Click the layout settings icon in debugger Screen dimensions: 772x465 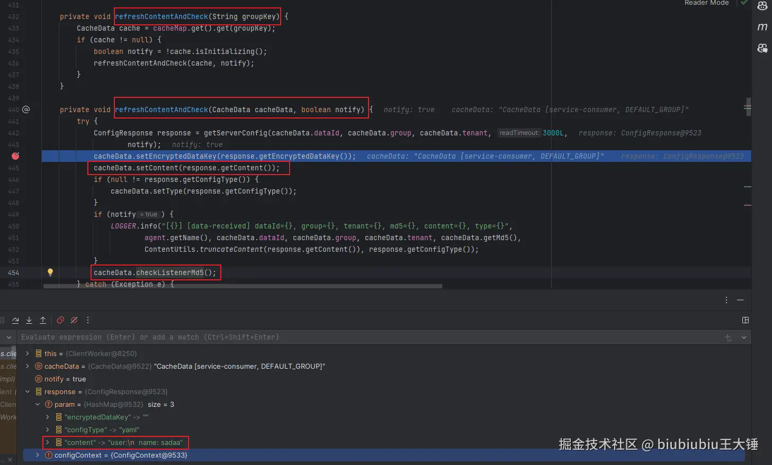[746, 320]
